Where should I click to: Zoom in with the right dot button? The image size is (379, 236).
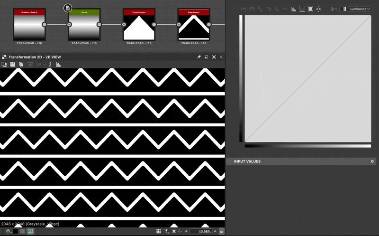pyautogui.click(x=215, y=231)
